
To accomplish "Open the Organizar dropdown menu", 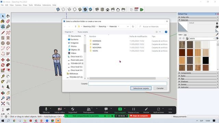I will coord(69,32).
